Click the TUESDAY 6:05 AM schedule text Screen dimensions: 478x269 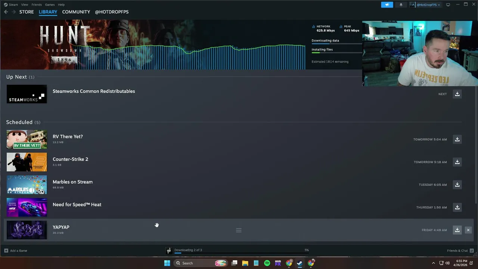433,185
